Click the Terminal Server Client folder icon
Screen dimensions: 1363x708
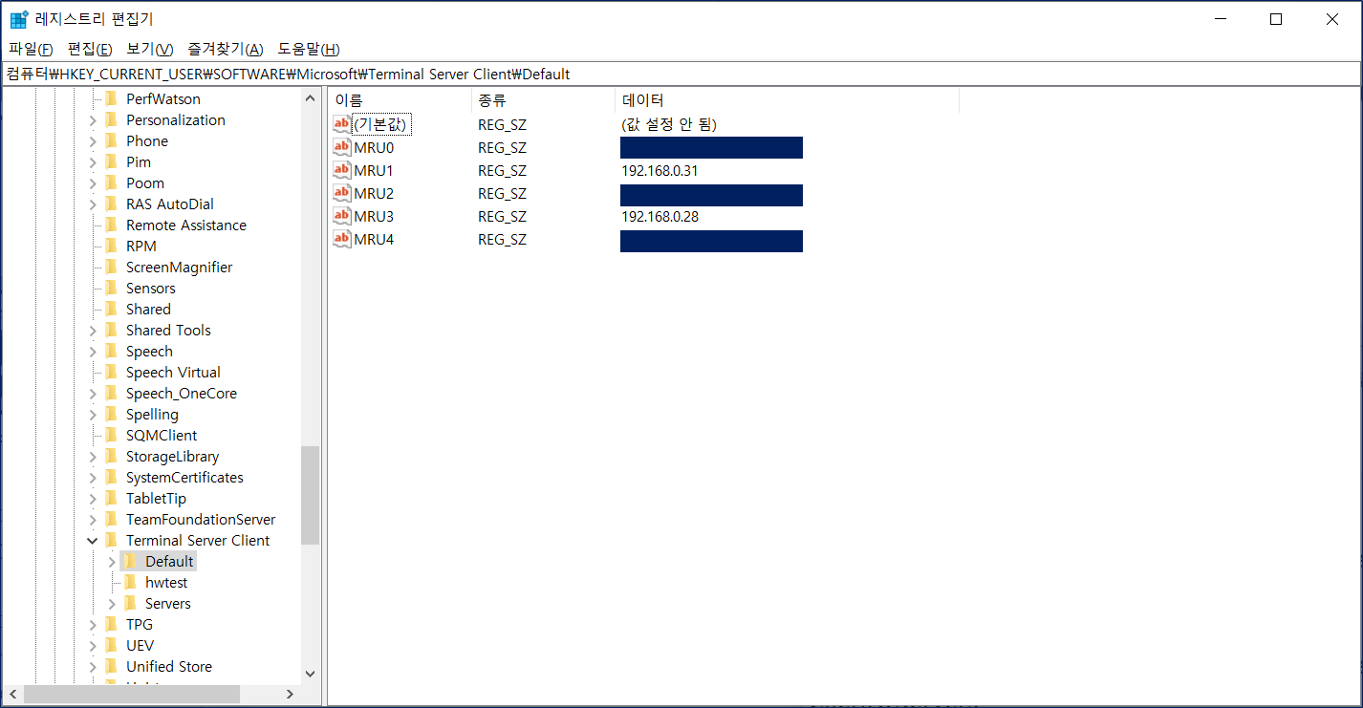pos(111,540)
